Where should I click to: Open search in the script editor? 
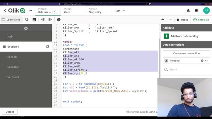point(27,20)
